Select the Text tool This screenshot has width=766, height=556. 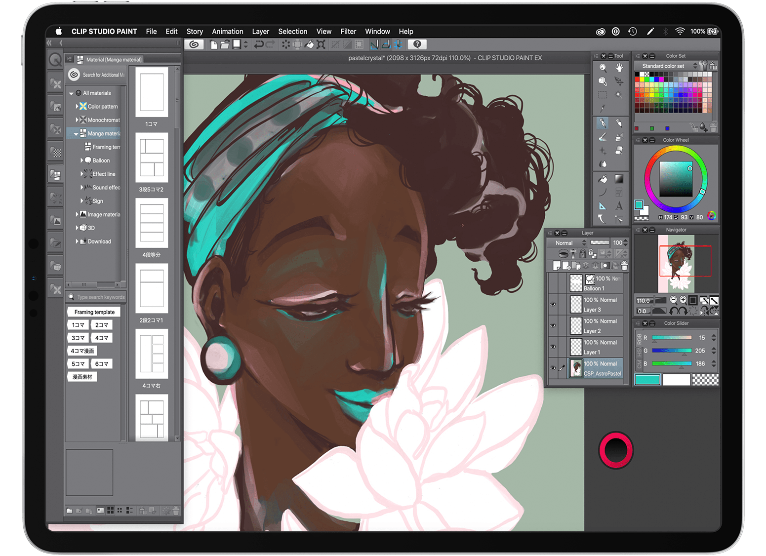619,206
